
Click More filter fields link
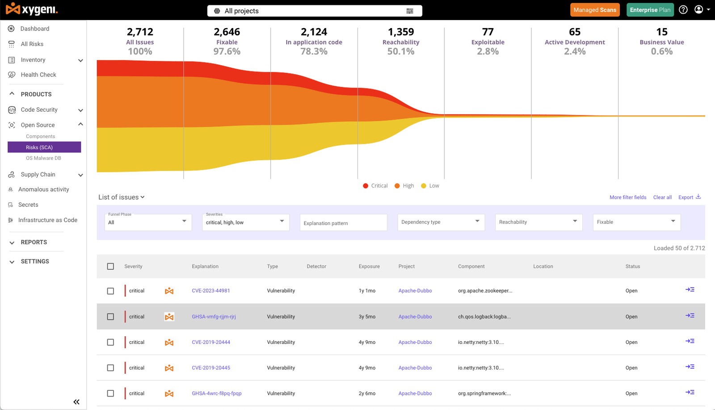click(x=628, y=197)
